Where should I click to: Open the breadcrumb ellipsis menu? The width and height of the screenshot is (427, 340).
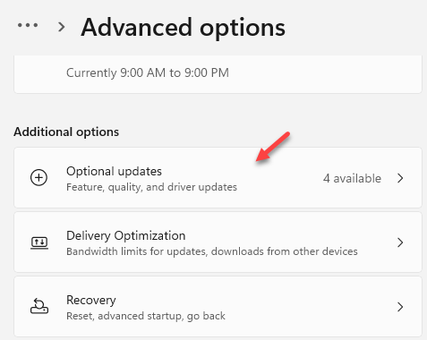[x=28, y=25]
